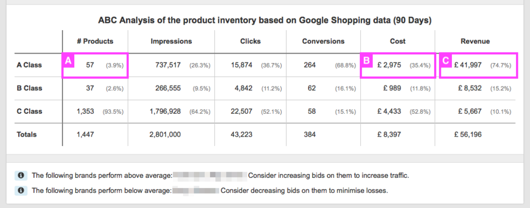Viewport: 530px width, 208px height.
Task: Select the Revenue column header
Action: [475, 41]
